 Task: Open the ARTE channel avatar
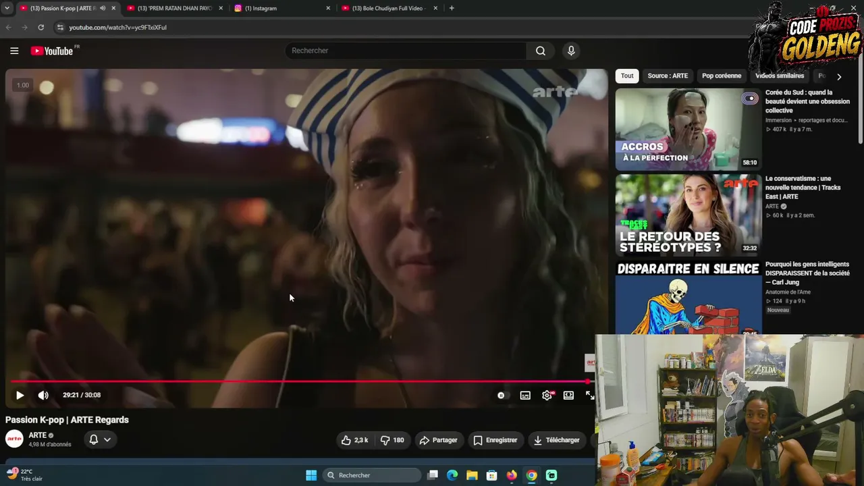tap(14, 439)
